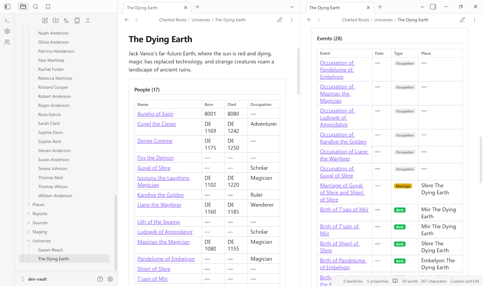Viewport: 483px width, 286px height.
Task: Open Aurelio of Kaiin link
Action: (x=155, y=114)
